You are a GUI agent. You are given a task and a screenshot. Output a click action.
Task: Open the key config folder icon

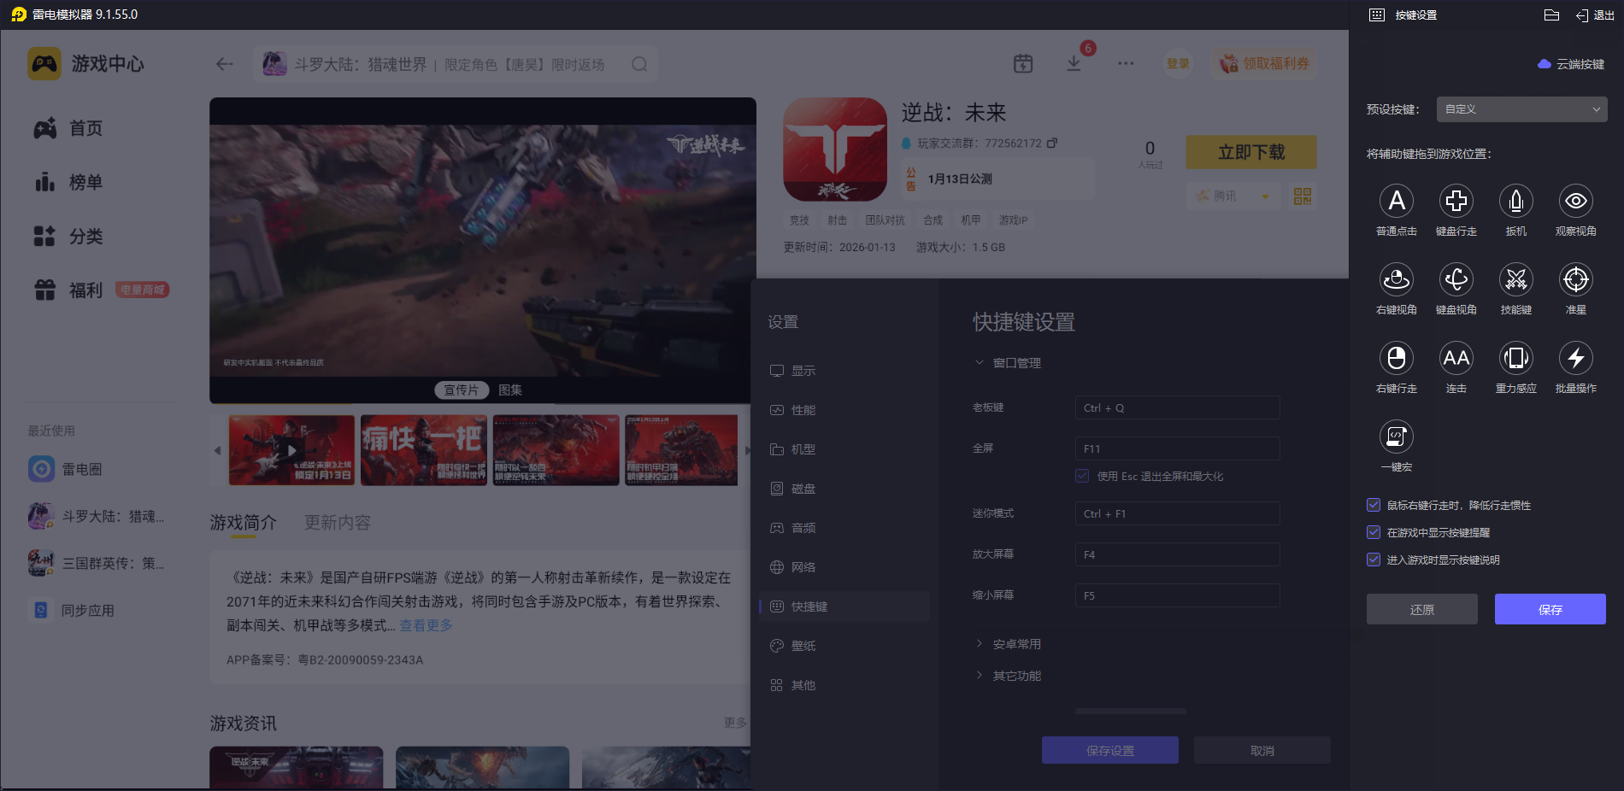1552,15
